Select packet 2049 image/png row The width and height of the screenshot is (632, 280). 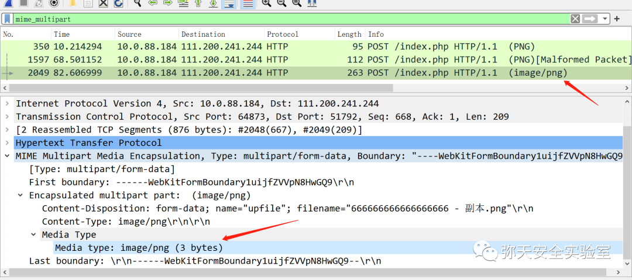coord(316,73)
